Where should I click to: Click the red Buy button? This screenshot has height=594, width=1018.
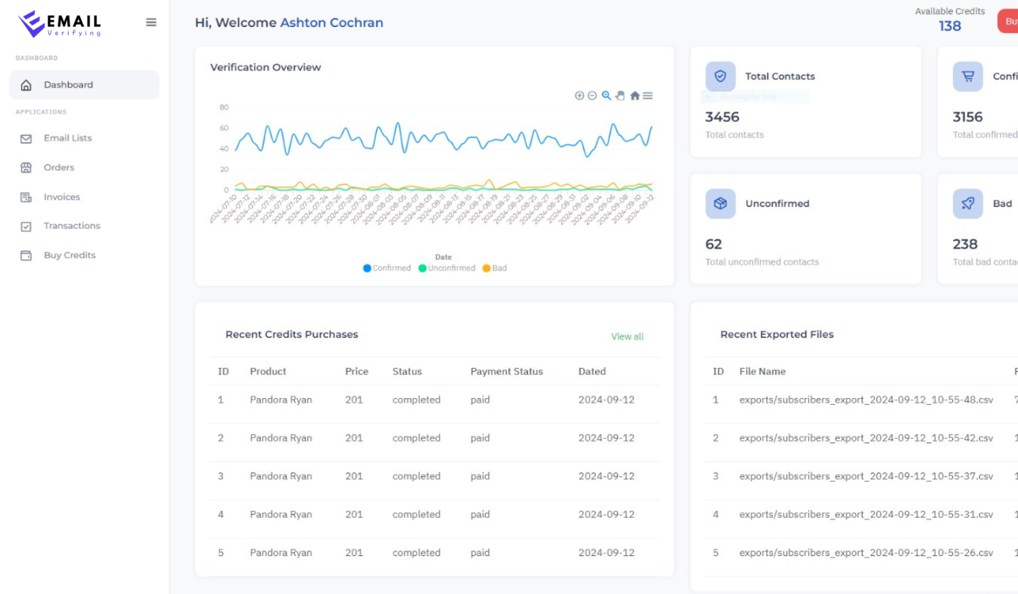tap(1008, 21)
